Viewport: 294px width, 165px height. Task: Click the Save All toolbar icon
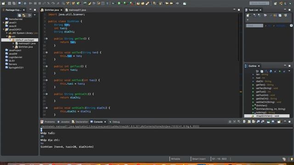14,3
